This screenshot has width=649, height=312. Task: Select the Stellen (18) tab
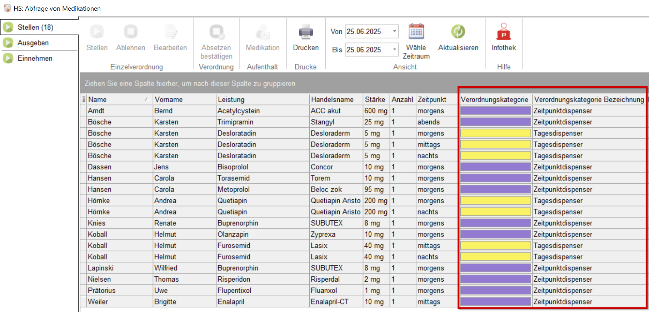35,27
